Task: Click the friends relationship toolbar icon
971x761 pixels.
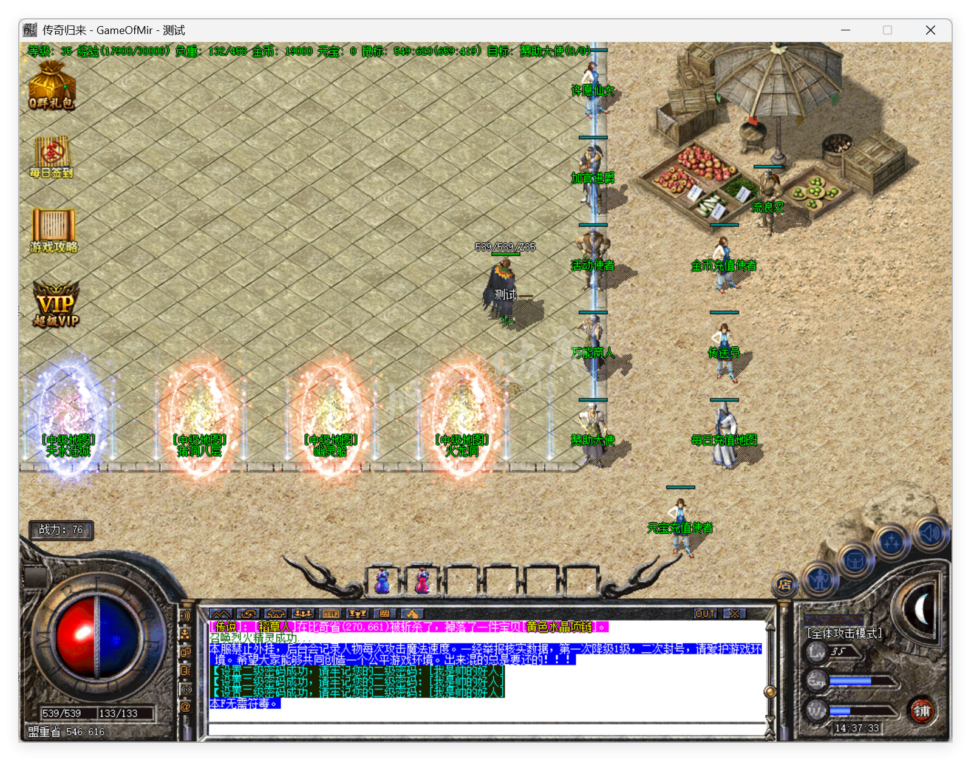Action: (358, 613)
